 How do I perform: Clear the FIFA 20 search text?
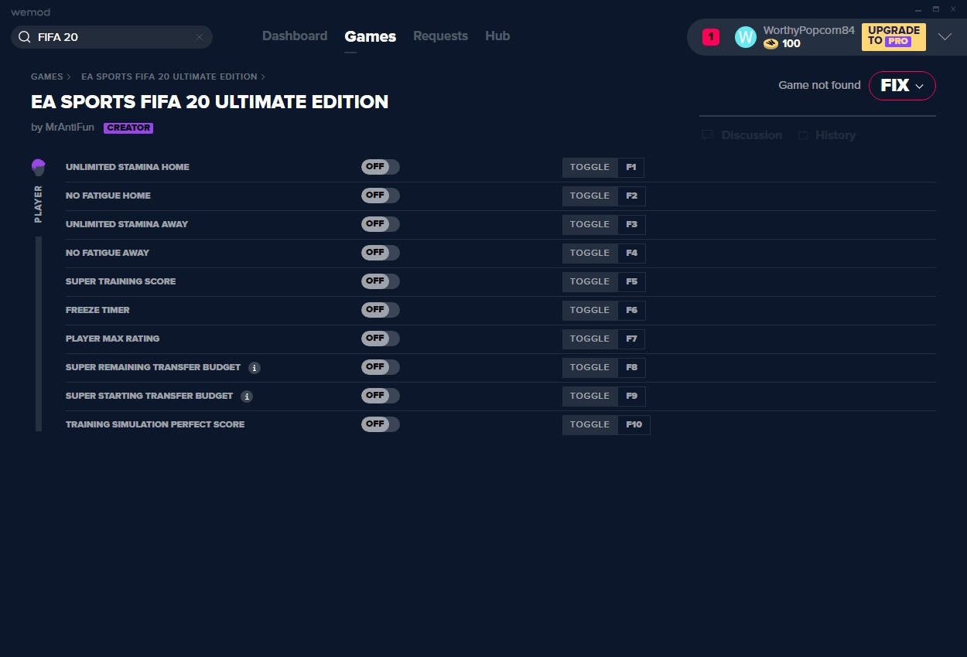[x=200, y=37]
